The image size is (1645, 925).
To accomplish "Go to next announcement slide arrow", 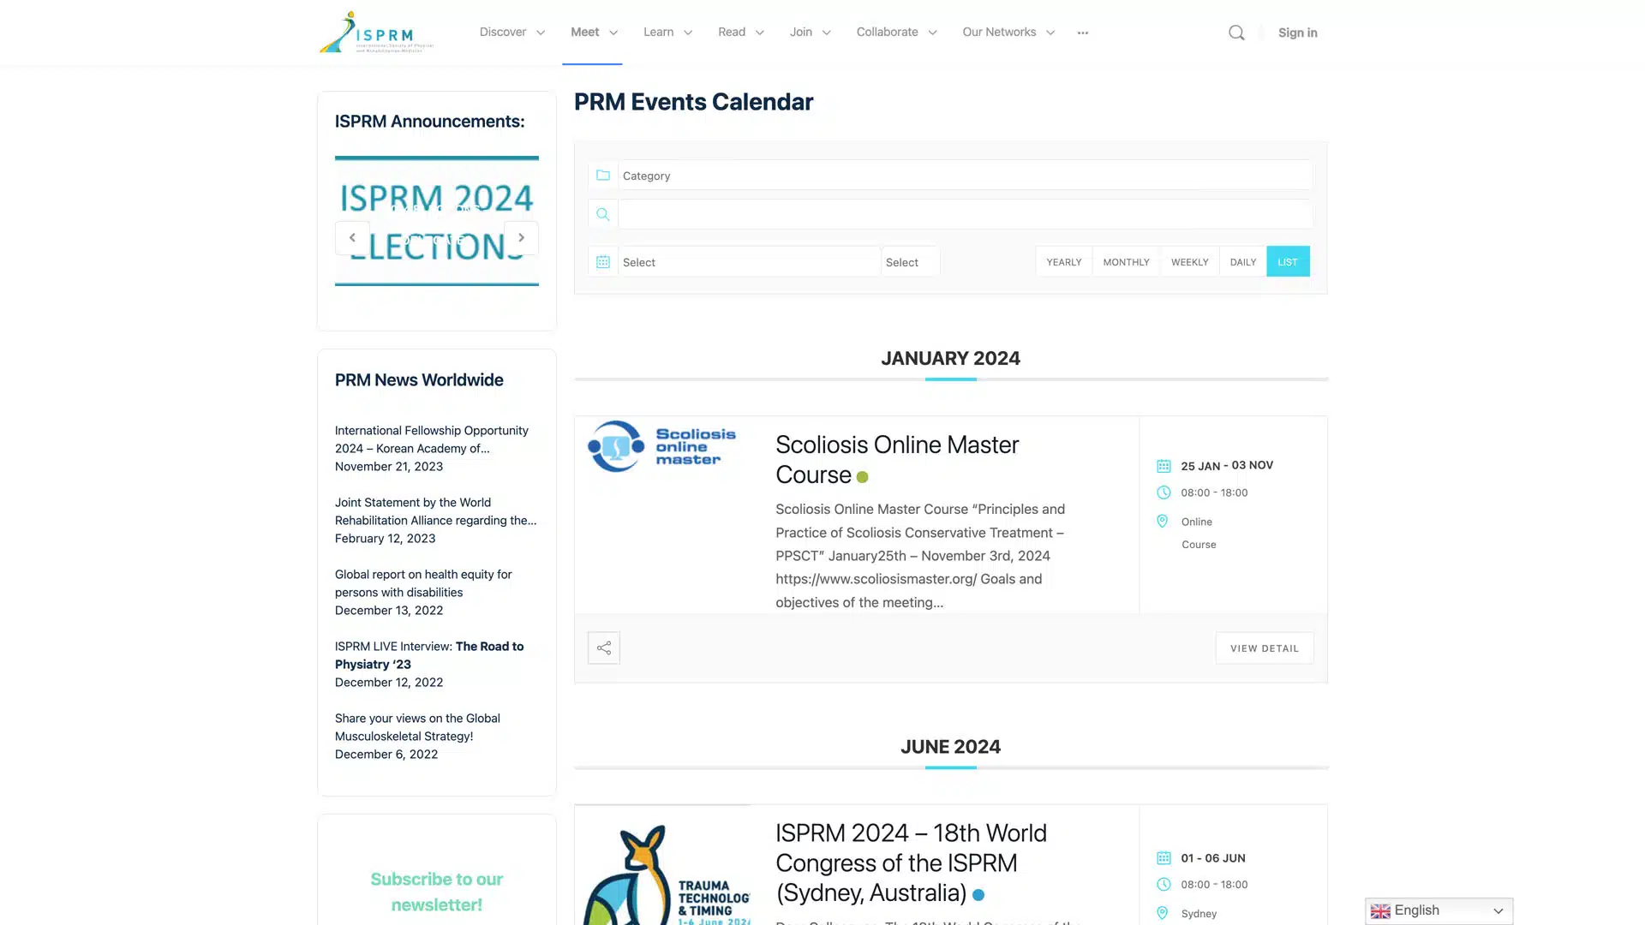I will (x=521, y=237).
